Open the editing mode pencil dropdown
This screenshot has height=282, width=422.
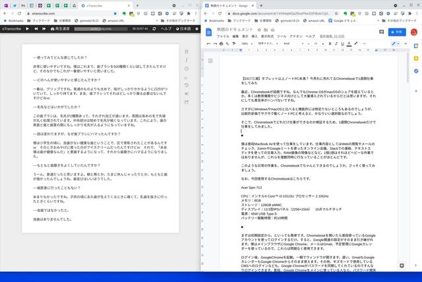[x=395, y=44]
